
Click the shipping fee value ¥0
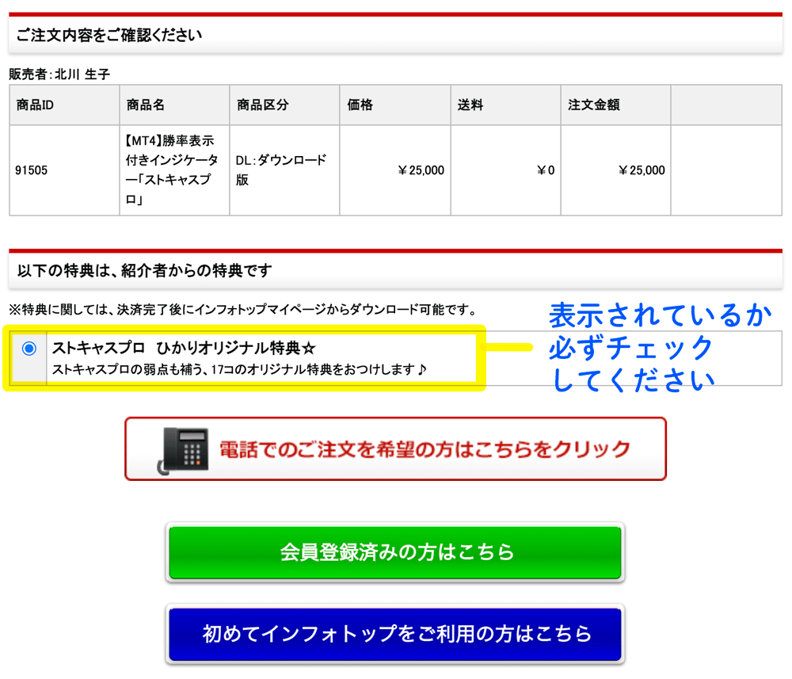[546, 170]
